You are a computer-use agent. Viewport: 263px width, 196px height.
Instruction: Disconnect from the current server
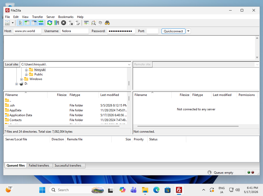click(x=71, y=23)
